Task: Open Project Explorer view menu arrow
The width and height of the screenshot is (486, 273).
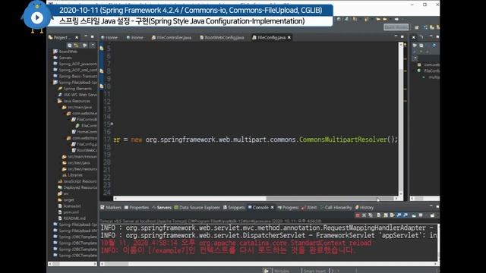Action: point(93,45)
